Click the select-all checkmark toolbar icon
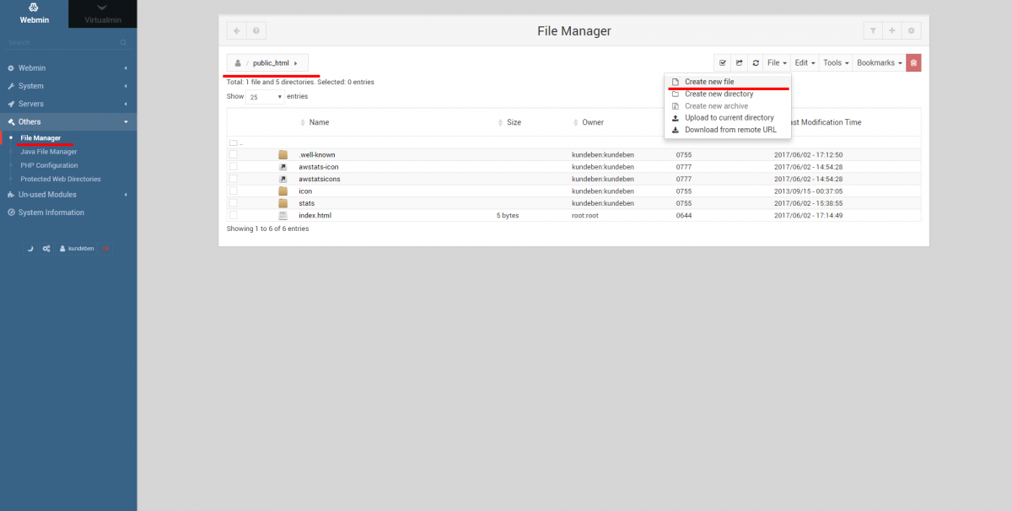Screen dimensions: 1012x511 pos(723,62)
